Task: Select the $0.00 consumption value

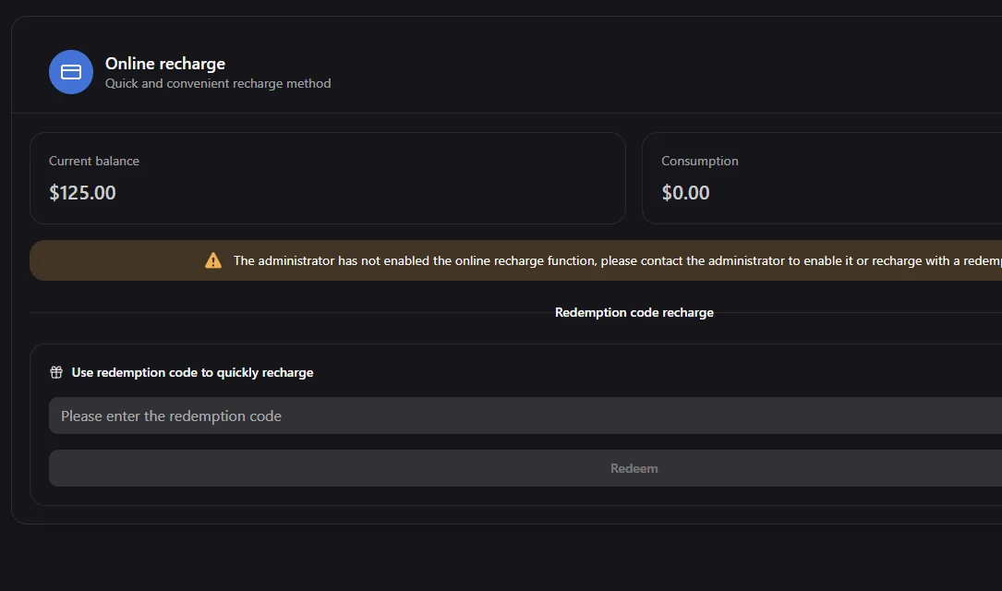Action: (x=685, y=193)
